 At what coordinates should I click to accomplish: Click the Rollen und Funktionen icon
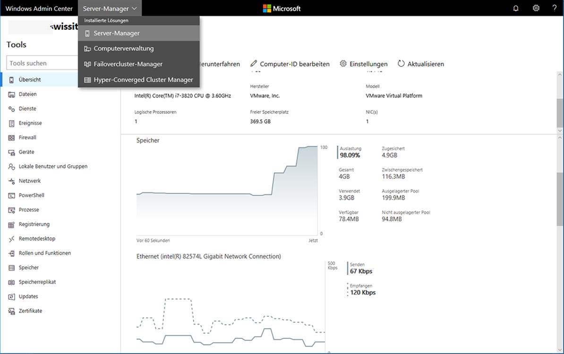click(x=11, y=253)
